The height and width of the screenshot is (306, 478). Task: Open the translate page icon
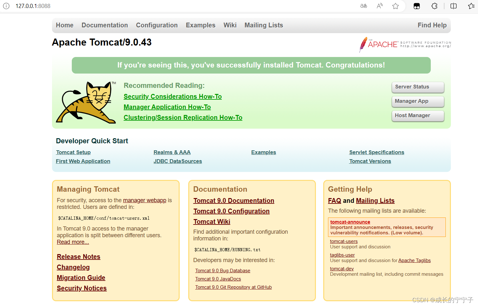364,6
